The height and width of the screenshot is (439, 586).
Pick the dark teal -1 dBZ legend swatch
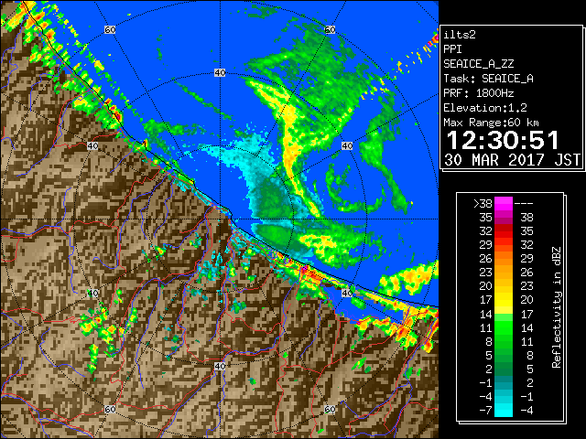point(504,382)
